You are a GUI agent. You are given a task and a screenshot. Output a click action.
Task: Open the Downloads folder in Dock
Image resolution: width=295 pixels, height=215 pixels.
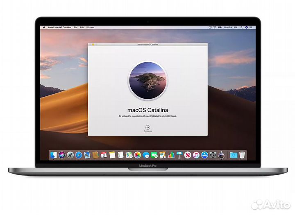234,155
